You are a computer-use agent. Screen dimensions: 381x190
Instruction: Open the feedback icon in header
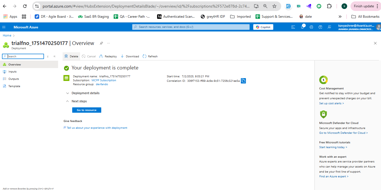point(329,27)
